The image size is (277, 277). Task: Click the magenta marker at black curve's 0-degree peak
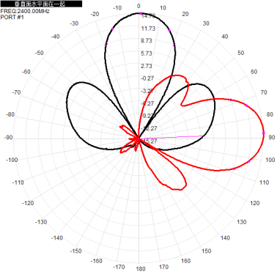141,13
